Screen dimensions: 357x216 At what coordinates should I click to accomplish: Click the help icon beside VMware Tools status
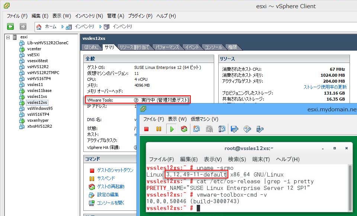(136, 100)
